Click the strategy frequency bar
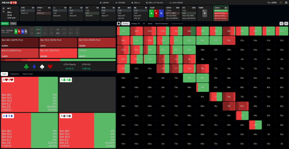The height and width of the screenshot is (149, 289). click(x=58, y=60)
